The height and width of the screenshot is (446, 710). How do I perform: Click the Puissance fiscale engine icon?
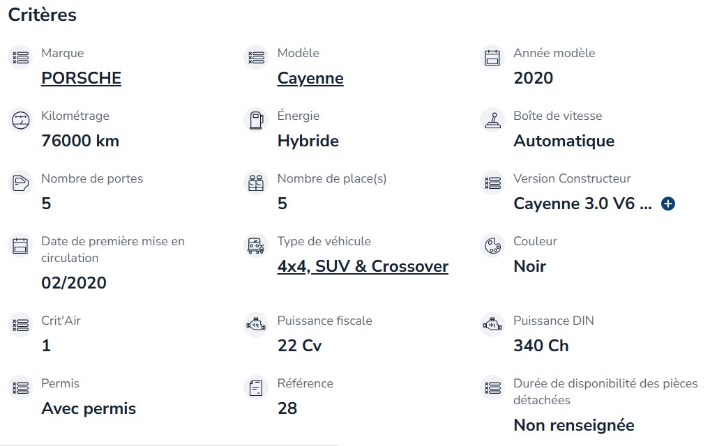(x=256, y=325)
